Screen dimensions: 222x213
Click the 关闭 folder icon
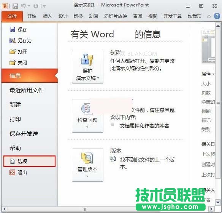click(x=13, y=62)
